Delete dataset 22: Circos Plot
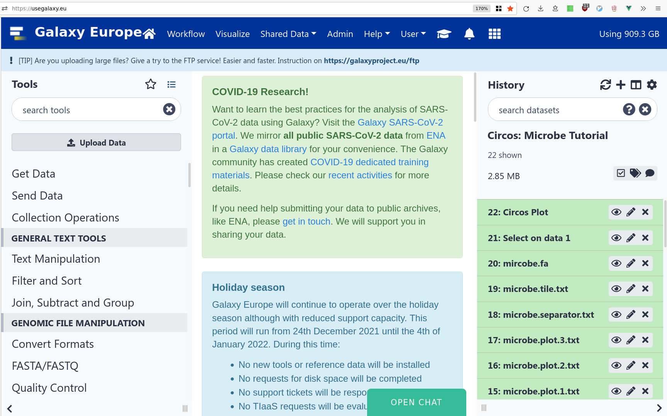 click(645, 212)
